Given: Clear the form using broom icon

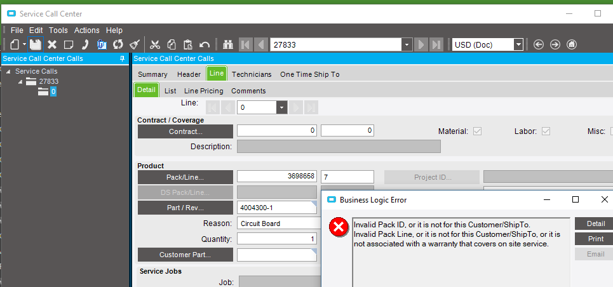Looking at the screenshot, I should pos(135,44).
